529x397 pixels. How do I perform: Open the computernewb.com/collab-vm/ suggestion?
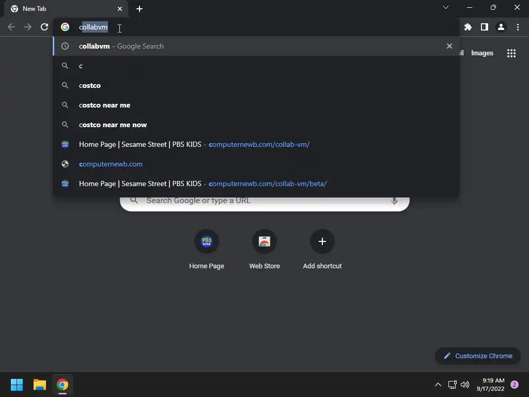[256, 144]
